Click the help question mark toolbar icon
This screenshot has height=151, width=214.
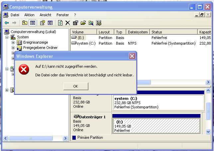tap(43, 23)
